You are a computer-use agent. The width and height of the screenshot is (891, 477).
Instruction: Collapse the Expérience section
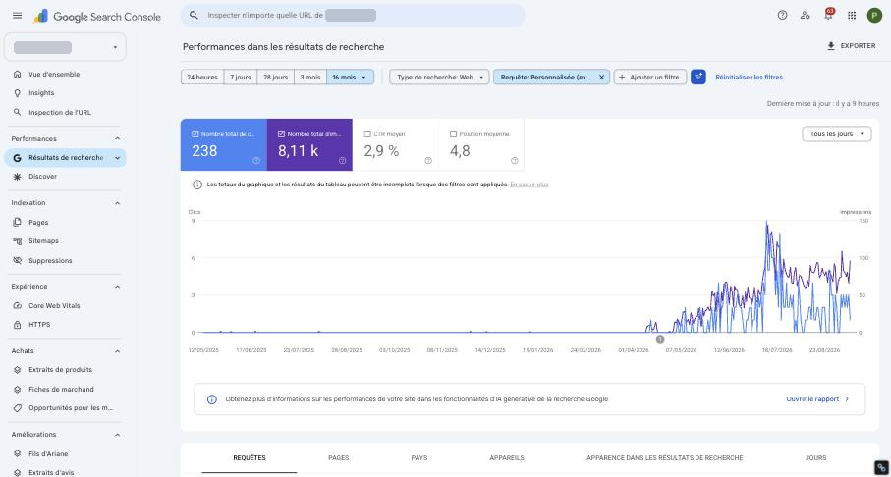click(117, 287)
